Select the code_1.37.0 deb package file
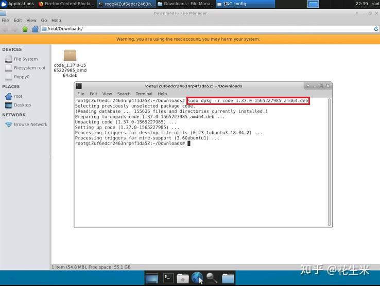The image size is (380, 286). (70, 63)
